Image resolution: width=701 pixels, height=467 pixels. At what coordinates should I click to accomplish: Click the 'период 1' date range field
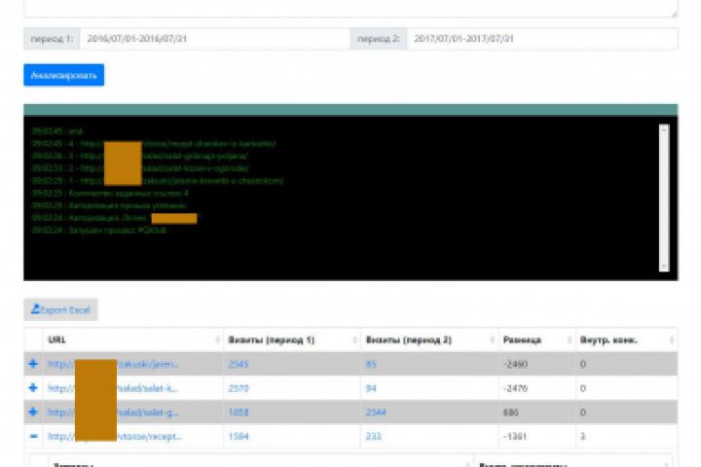pyautogui.click(x=215, y=39)
